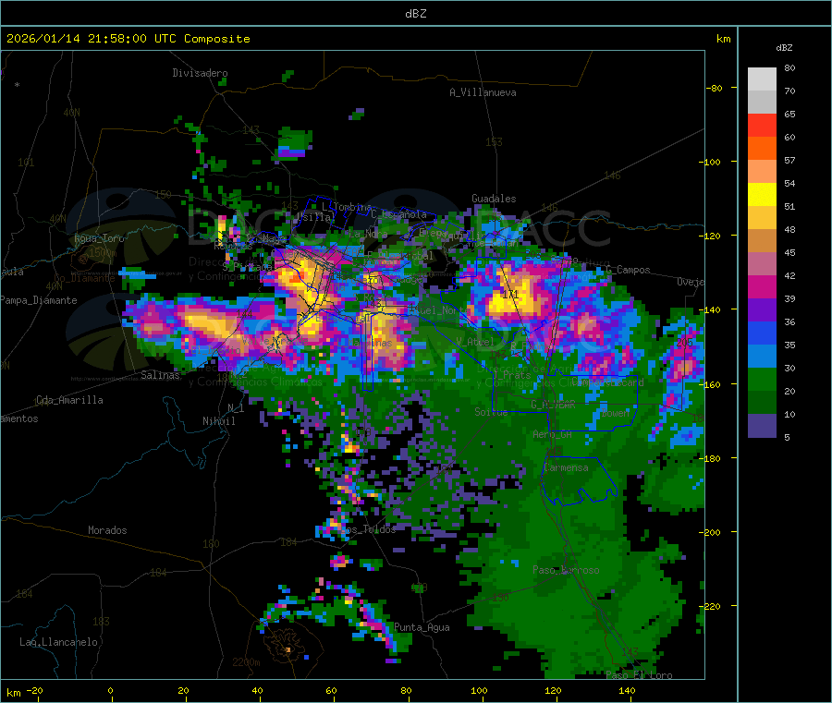Click the 0 km horizontal axis tick
The width and height of the screenshot is (832, 703).
click(110, 690)
